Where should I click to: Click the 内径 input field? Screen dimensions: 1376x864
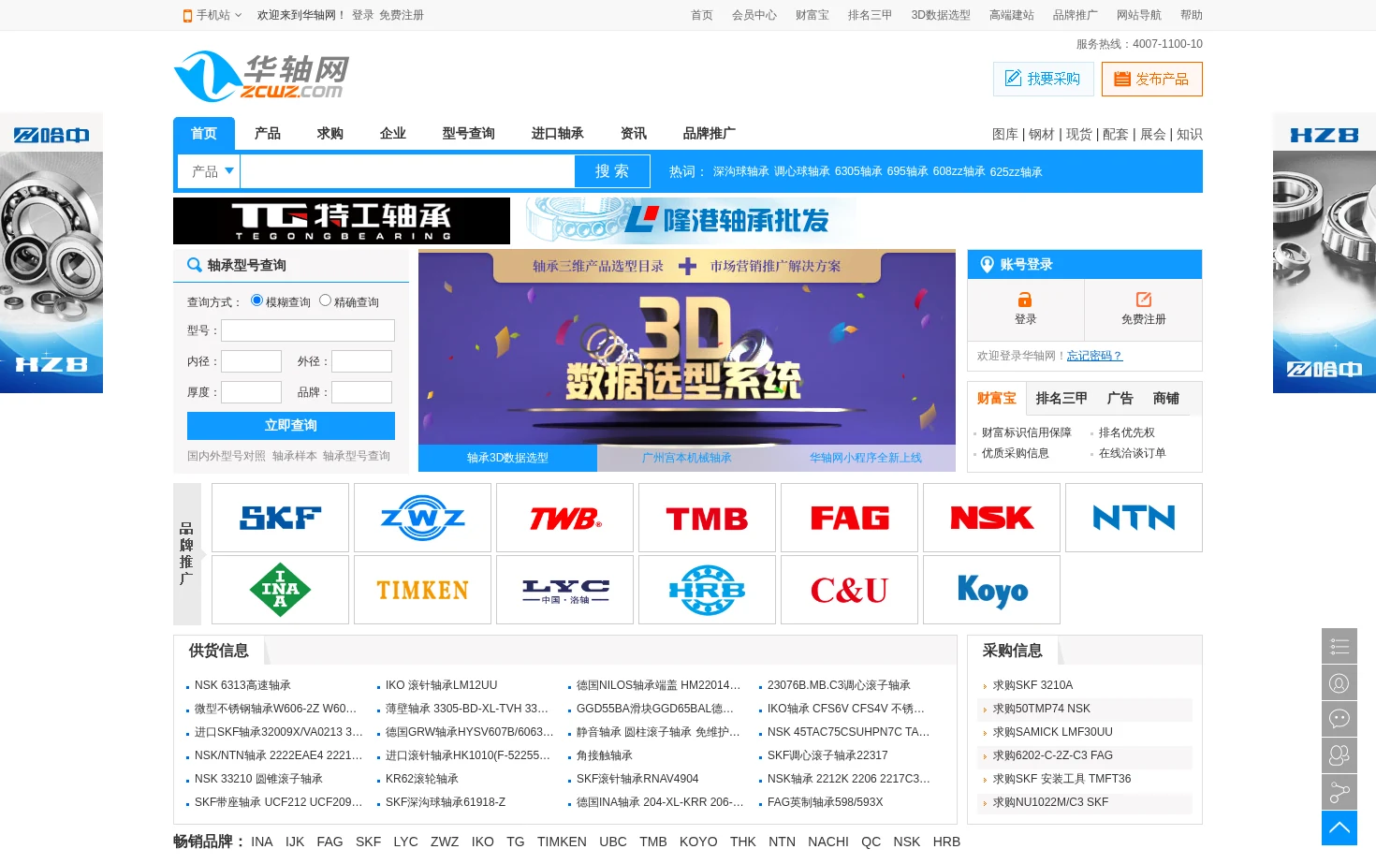251,361
